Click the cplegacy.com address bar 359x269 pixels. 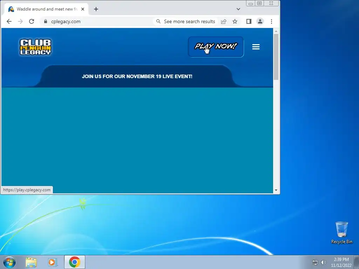pos(66,21)
